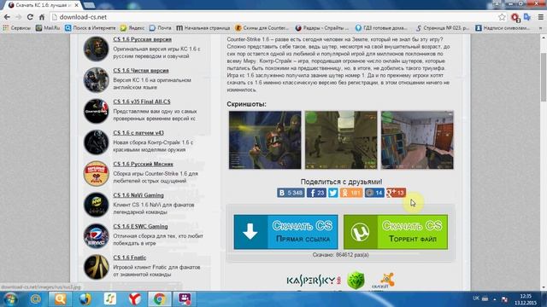Open the Скины для Counter bookmark
Screen dimensions: 547x307
(262, 28)
